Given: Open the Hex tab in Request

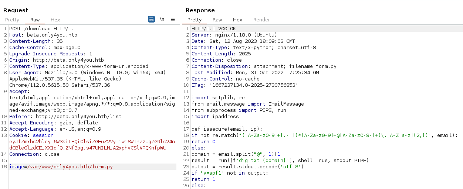Looking at the screenshot, I should pos(55,20).
